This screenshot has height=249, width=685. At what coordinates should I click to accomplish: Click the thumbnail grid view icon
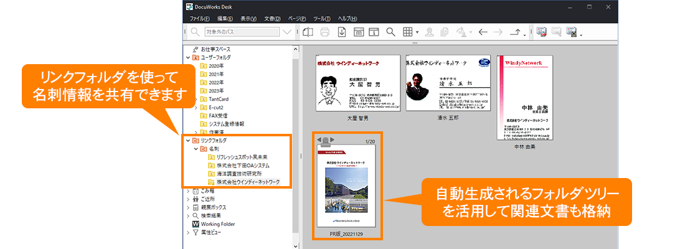(408, 32)
